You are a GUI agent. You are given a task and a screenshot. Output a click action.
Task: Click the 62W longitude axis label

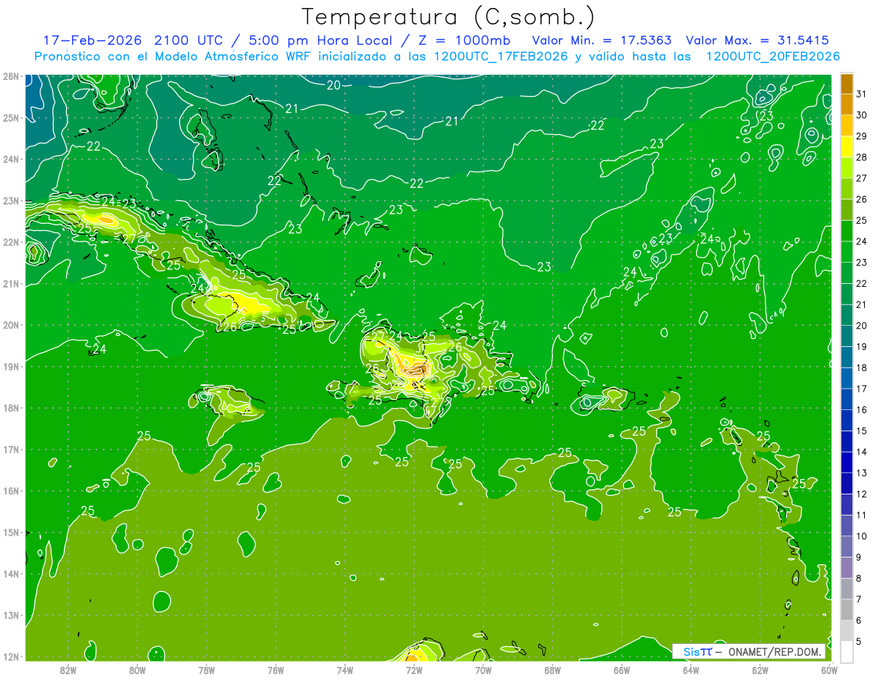760,670
